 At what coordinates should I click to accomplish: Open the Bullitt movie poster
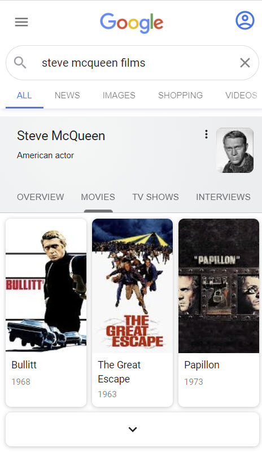[x=46, y=286]
